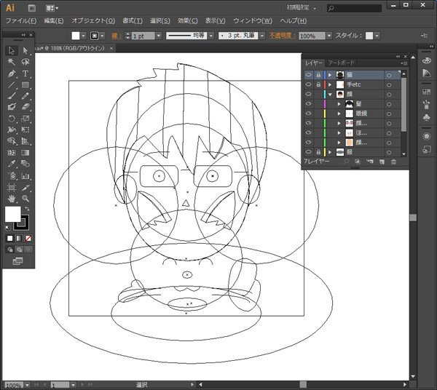Open the ファイル(F) menu
This screenshot has width=437, height=390.
(x=21, y=21)
